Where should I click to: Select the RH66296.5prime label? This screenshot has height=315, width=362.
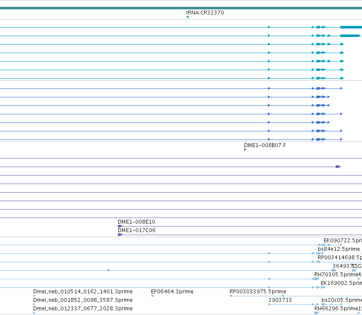point(336,309)
